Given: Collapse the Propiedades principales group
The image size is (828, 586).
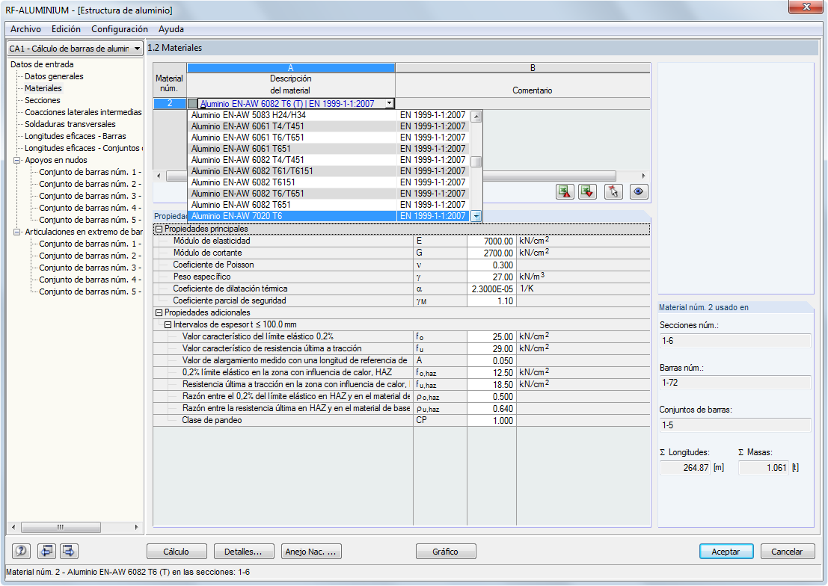Looking at the screenshot, I should pos(159,229).
